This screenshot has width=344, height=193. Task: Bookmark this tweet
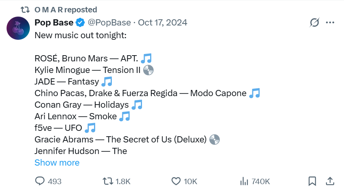pos(312,181)
